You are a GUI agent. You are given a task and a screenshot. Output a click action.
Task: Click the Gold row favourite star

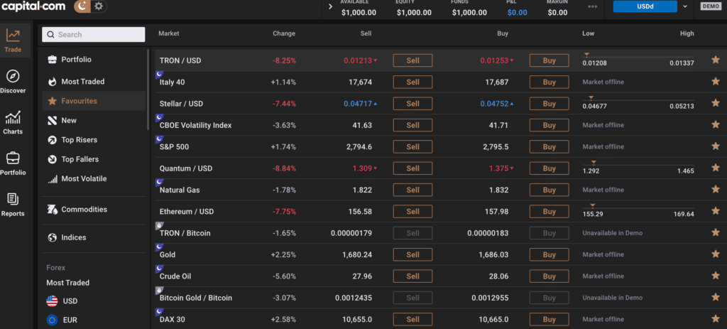tap(716, 254)
